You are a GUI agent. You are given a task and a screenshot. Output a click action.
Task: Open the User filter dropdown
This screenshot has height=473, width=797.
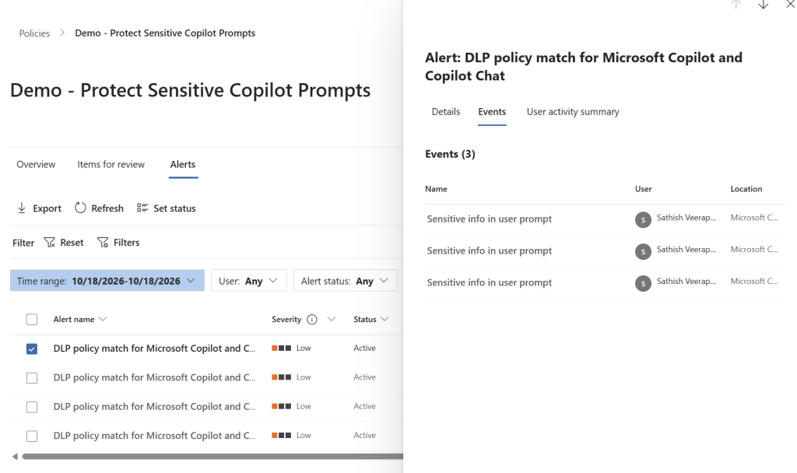[x=249, y=280]
